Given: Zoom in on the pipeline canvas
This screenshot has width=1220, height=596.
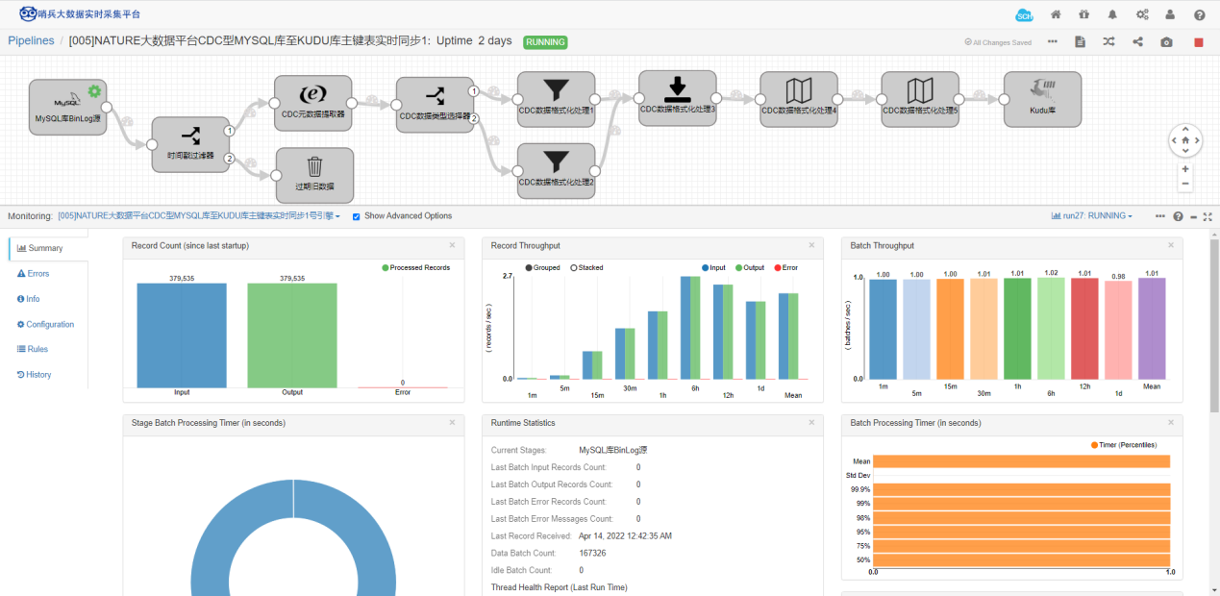Looking at the screenshot, I should 1185,168.
